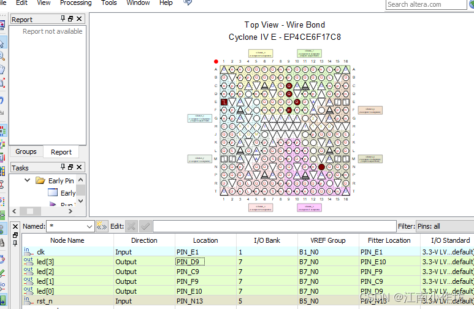
Task: Click the filter options icon beside Named box
Action: coord(102,226)
